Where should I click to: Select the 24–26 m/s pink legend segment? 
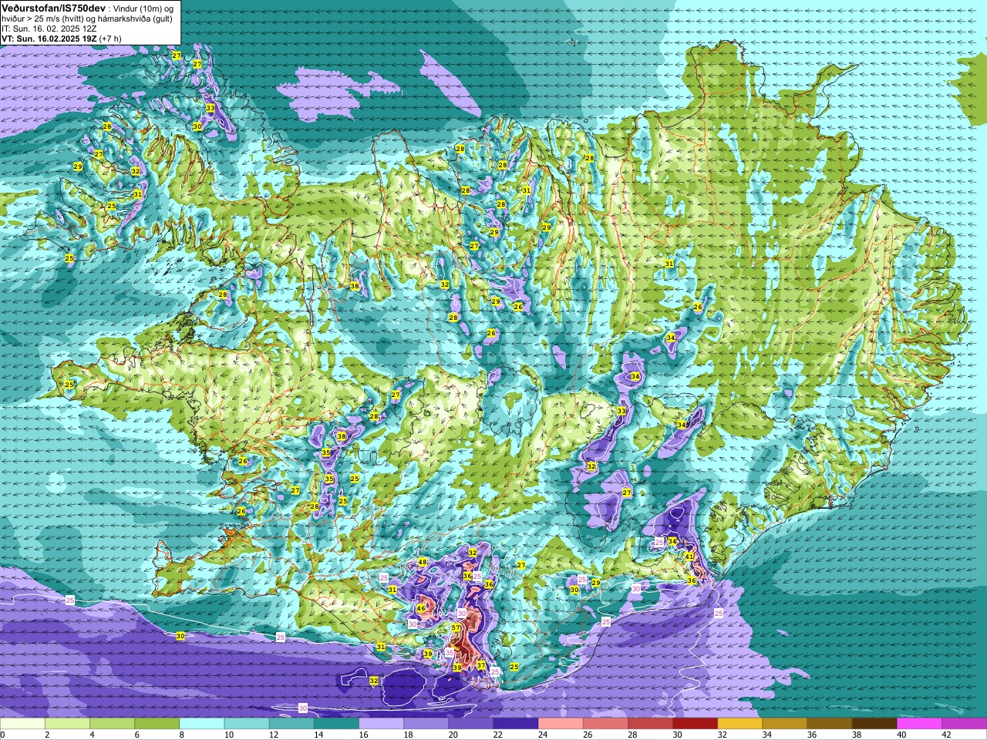(x=561, y=724)
